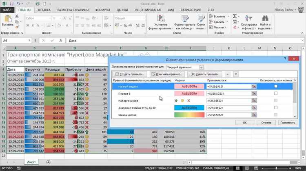Image resolution: width=306 pixels, height=171 pixels.
Task: Open the Name Box dropdown arrow
Action: tap(29, 41)
